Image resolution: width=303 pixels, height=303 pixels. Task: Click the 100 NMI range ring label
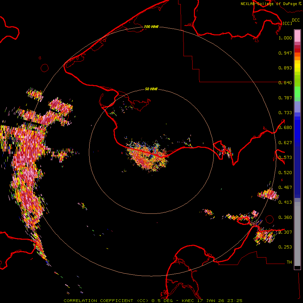click(151, 27)
